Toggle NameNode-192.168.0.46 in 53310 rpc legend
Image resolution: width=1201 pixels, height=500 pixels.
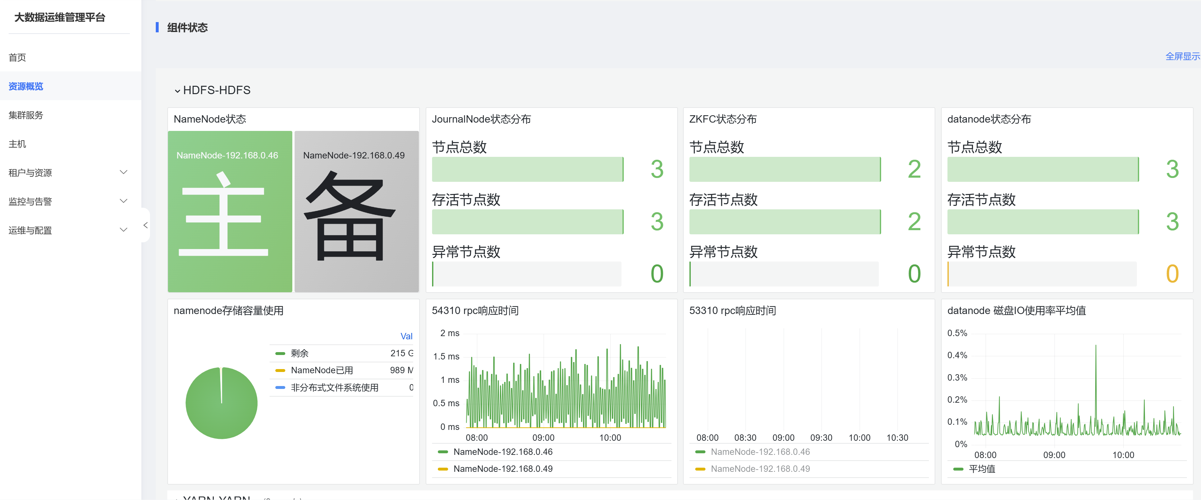(760, 452)
